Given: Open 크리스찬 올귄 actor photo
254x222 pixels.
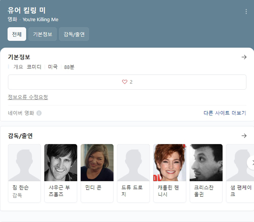Looking at the screenshot, I should 206,163.
